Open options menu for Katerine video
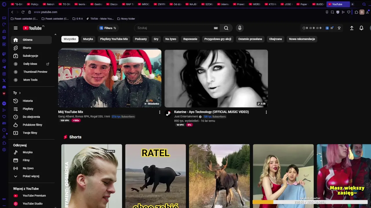Screen dimensions: 371x208 [266, 112]
